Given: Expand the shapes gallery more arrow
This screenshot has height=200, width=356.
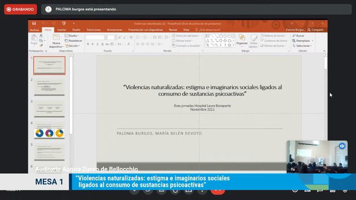Looking at the screenshot, I should pyautogui.click(x=234, y=46).
